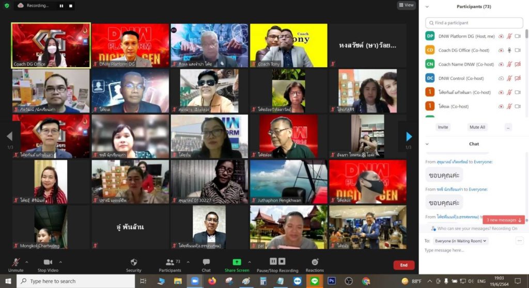Click Windows taskbar search box
Viewport: 529px width, 288px height.
point(76,281)
